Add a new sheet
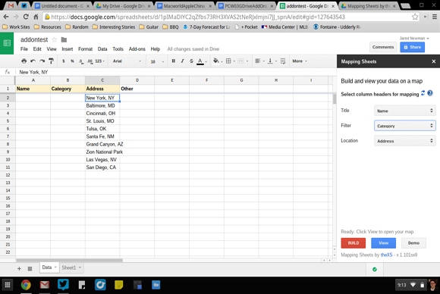This screenshot has height=294, width=440. [19, 268]
